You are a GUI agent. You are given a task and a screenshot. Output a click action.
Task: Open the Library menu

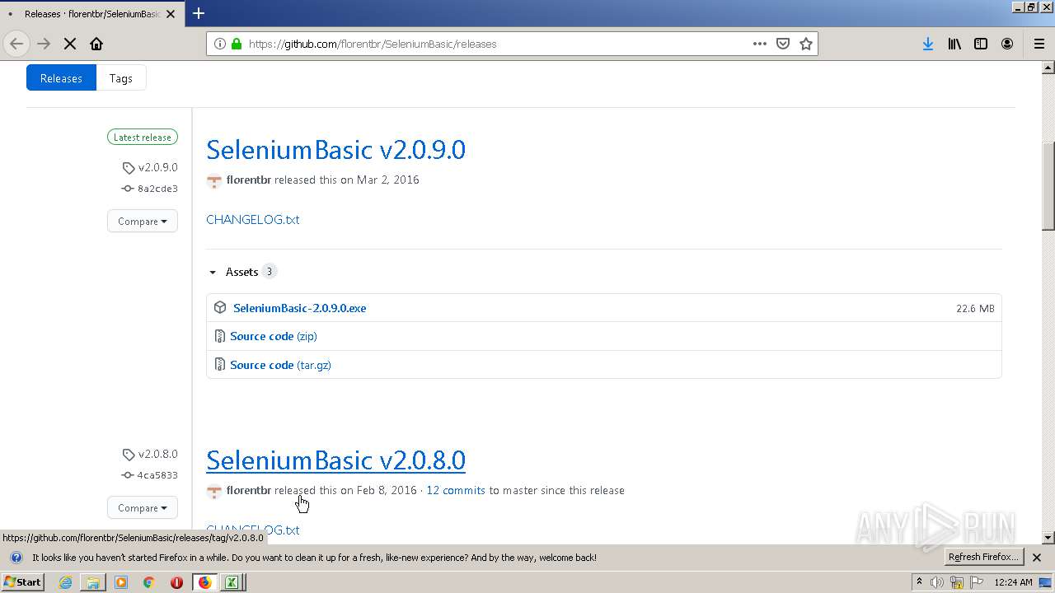954,44
